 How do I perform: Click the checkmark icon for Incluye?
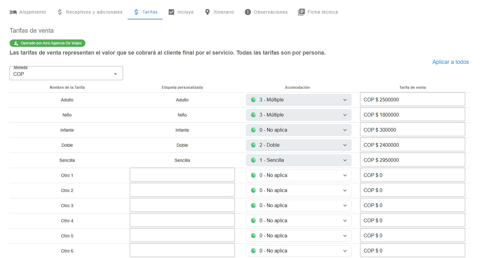[x=171, y=12]
